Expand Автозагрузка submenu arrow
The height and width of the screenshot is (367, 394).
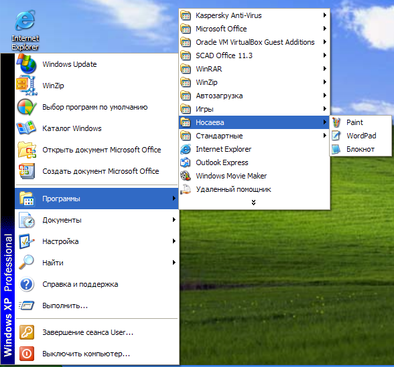pos(324,96)
